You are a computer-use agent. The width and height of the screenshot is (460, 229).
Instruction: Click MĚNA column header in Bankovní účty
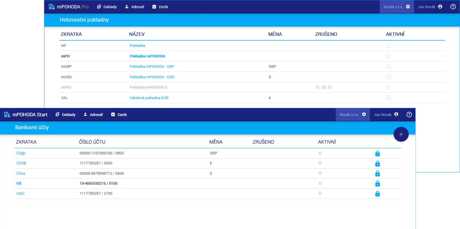point(216,142)
